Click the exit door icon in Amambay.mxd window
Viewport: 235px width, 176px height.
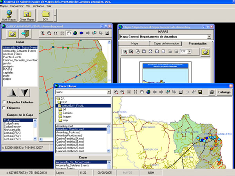coord(26,34)
